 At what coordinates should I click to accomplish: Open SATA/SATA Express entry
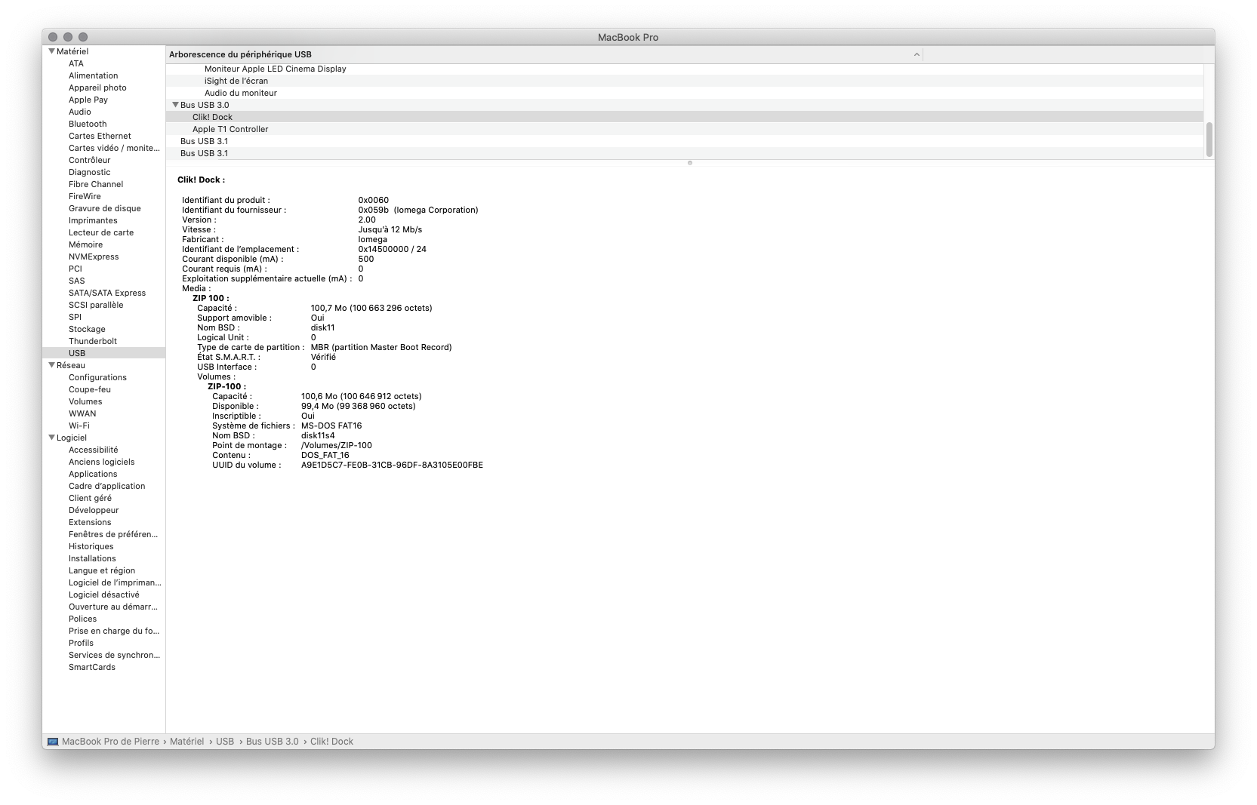point(107,293)
